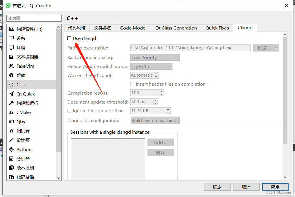This screenshot has width=295, height=197.
Task: Click the Qt Creator logo in title bar
Action: tap(8, 5)
